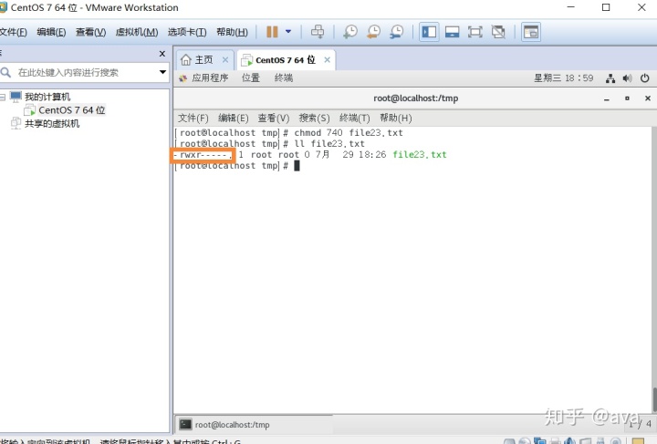Screen dimensions: 657x444
Task: Close the root@localhost:/tmp terminal window
Action: [x=648, y=98]
